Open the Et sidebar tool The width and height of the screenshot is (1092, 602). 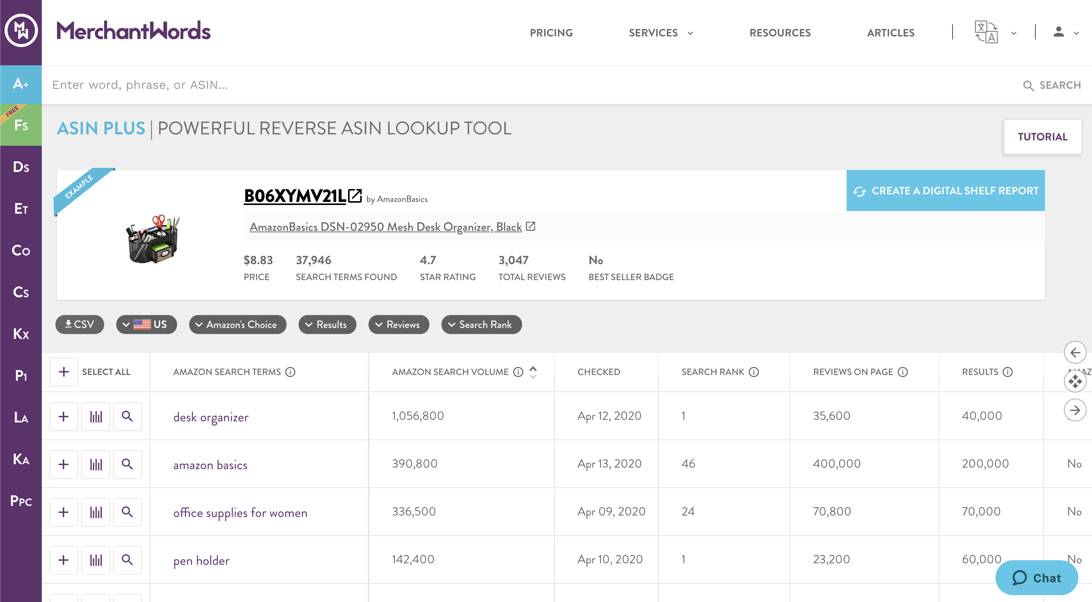(21, 208)
